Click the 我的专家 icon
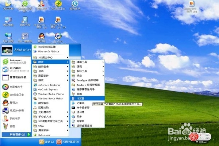Screen dimensions: 219x146 pyautogui.click(x=5, y=119)
